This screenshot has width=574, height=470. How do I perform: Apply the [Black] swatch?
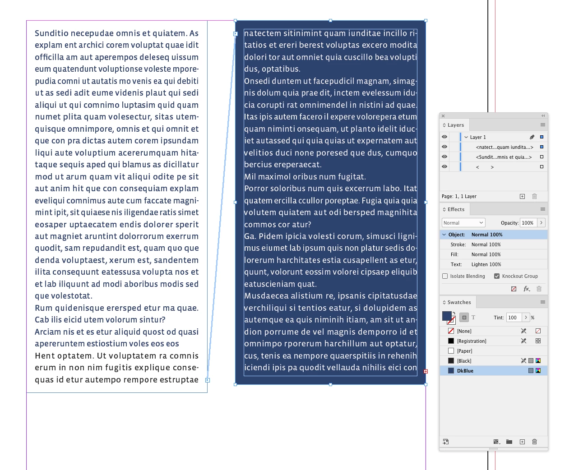point(494,361)
